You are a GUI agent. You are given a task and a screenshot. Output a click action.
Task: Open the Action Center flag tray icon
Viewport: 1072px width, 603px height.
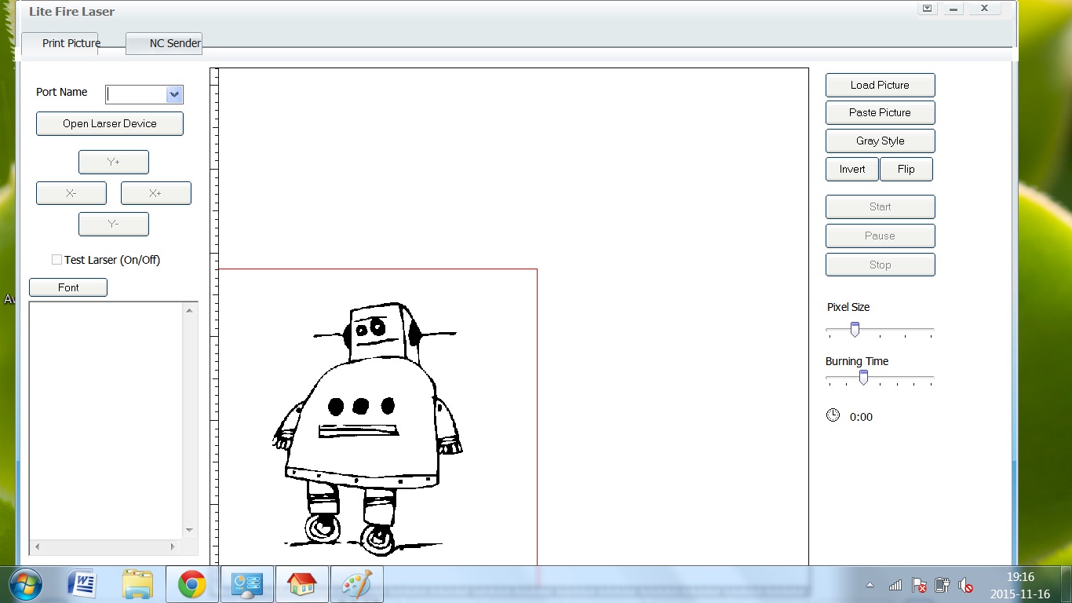(x=919, y=585)
